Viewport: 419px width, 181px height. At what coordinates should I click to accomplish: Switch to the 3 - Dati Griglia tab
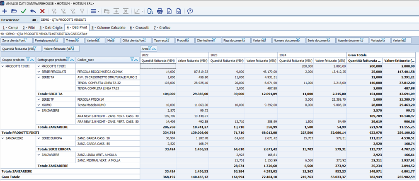51,28
